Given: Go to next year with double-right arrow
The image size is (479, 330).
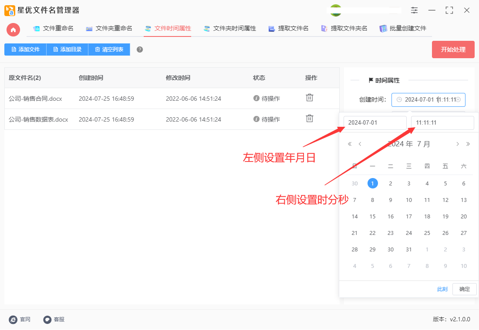Looking at the screenshot, I should tap(468, 144).
